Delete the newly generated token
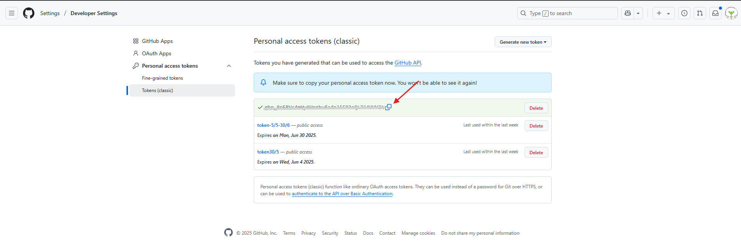 (x=536, y=108)
